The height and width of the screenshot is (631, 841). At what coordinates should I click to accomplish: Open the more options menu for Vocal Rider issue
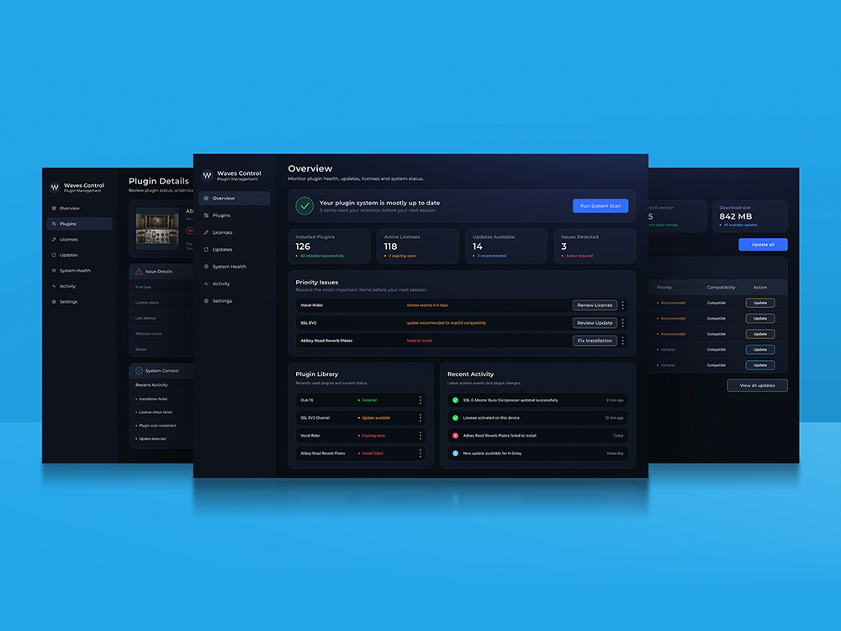pos(622,305)
